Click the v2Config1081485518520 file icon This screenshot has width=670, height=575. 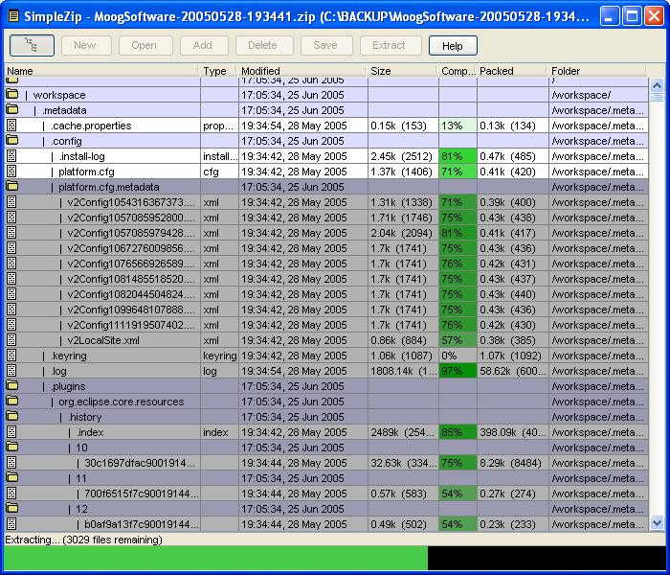(11, 279)
